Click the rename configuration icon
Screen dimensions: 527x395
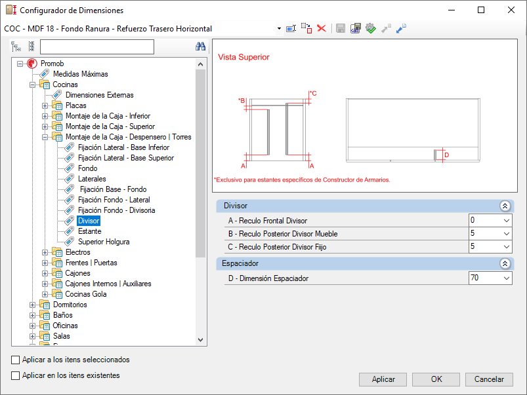coord(291,29)
